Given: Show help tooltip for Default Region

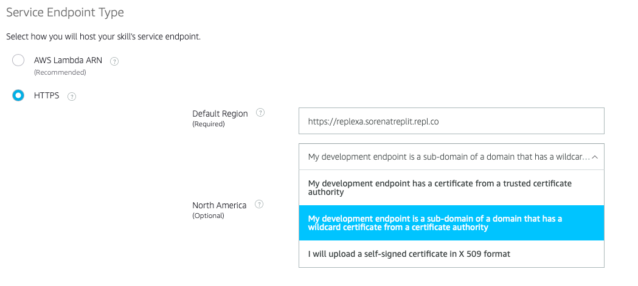Looking at the screenshot, I should [x=260, y=112].
